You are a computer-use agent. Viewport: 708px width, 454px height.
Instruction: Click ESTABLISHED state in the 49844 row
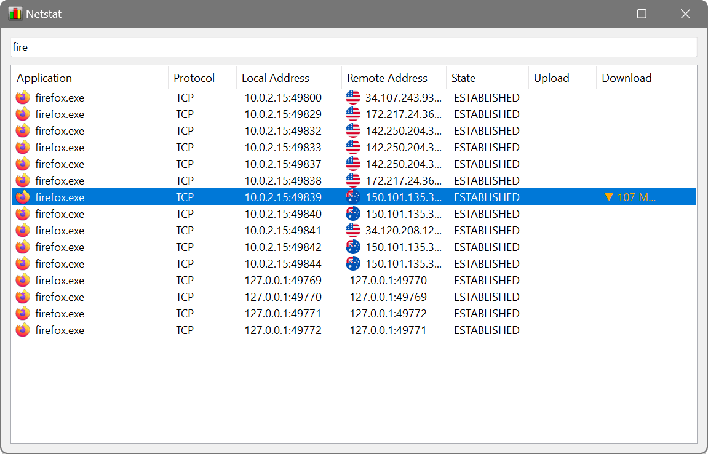487,264
